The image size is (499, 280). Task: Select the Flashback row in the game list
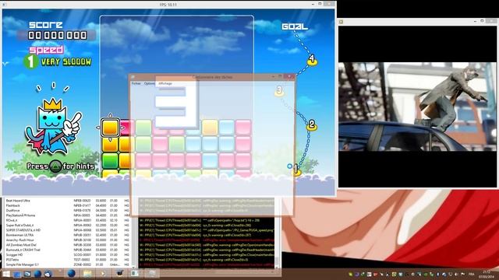coord(68,205)
